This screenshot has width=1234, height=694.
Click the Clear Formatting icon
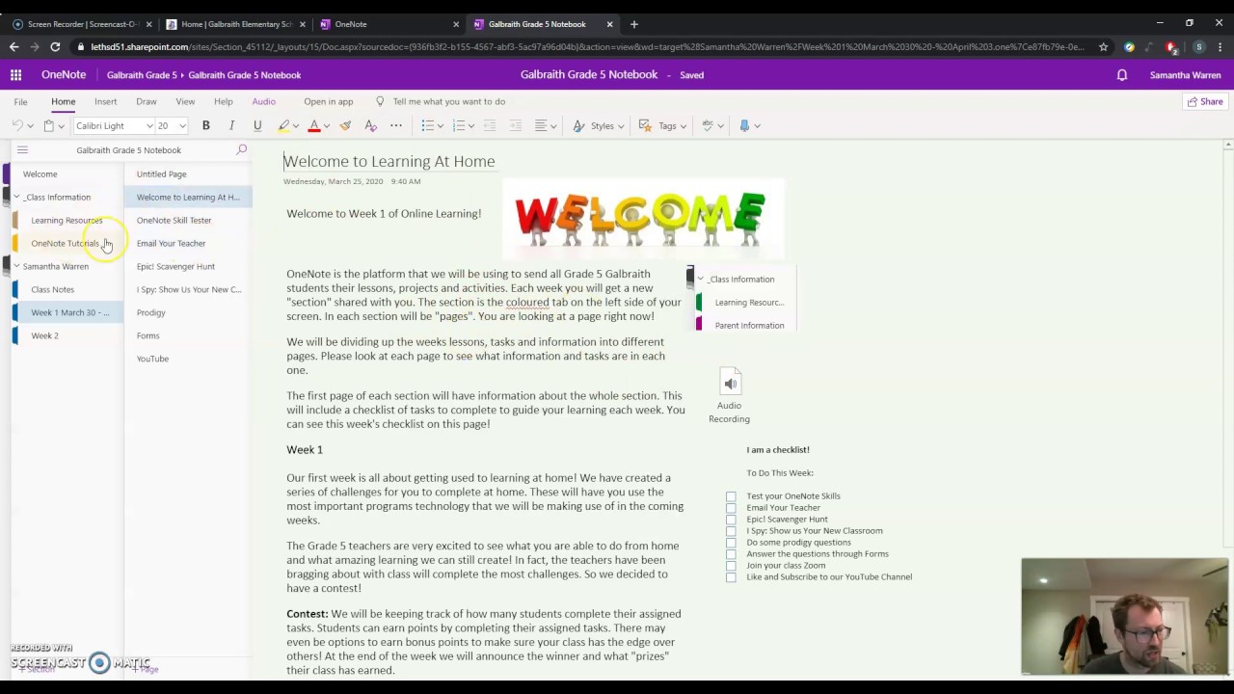[370, 125]
